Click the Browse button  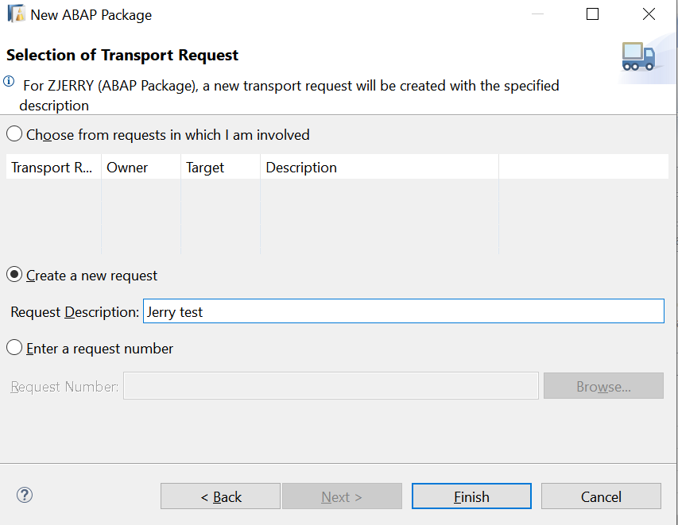(x=603, y=386)
